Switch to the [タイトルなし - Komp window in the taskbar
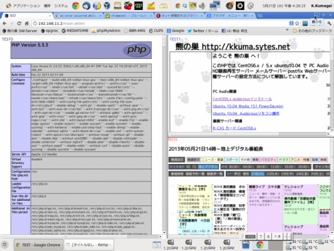 pyautogui.click(x=89, y=245)
